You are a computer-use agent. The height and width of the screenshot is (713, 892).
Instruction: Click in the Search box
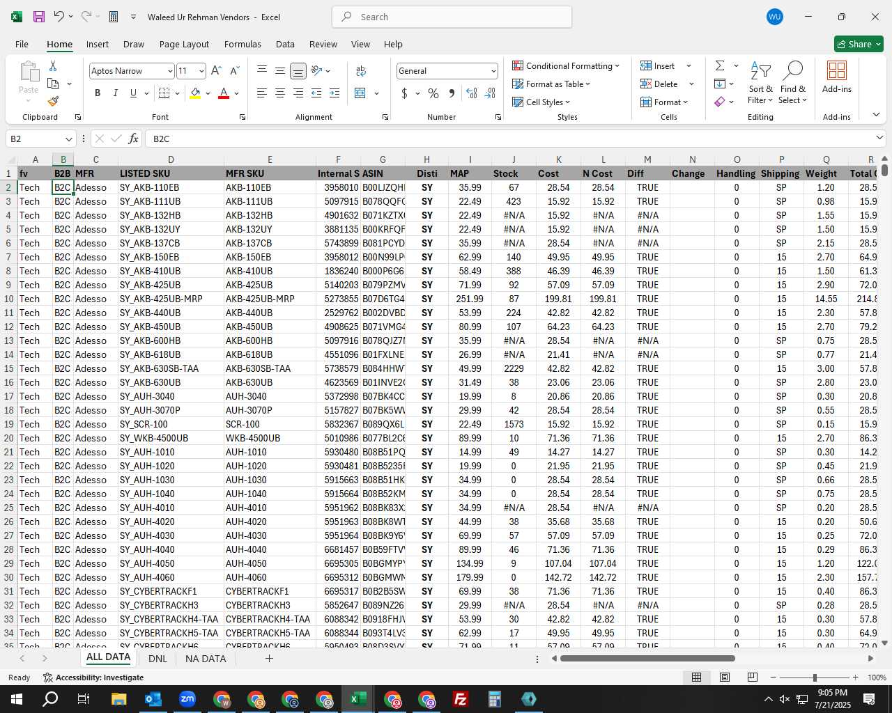click(452, 17)
